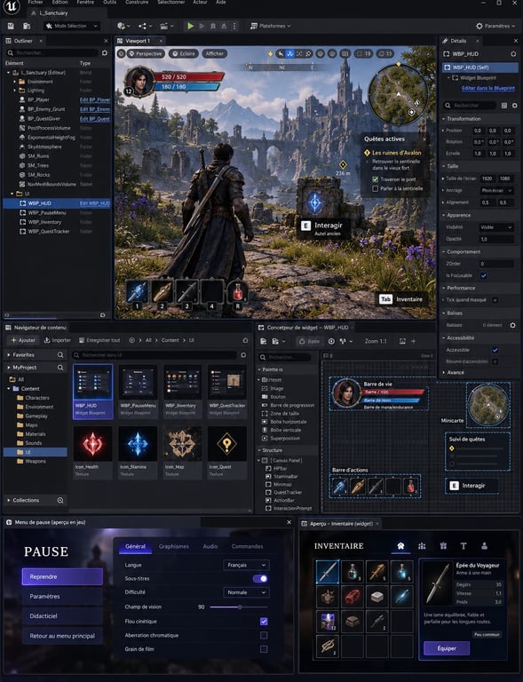Screen dimensions: 523x682
Task: Click the search icon beside Favorites
Action: [x=60, y=355]
